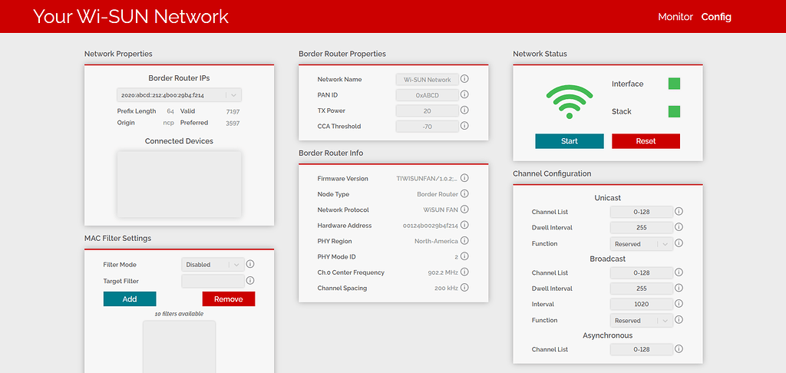The image size is (786, 373).
Task: Click the firmware version value TIWISUNFAN
Action: click(427, 179)
